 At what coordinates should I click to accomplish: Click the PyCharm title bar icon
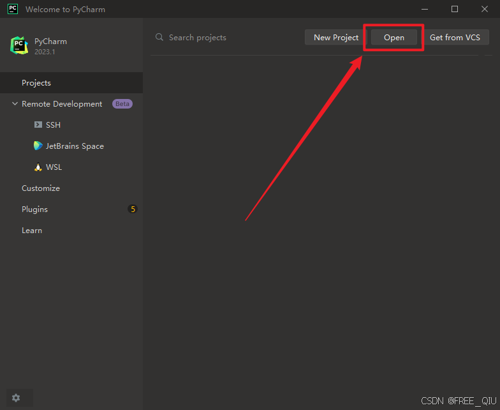(x=13, y=9)
